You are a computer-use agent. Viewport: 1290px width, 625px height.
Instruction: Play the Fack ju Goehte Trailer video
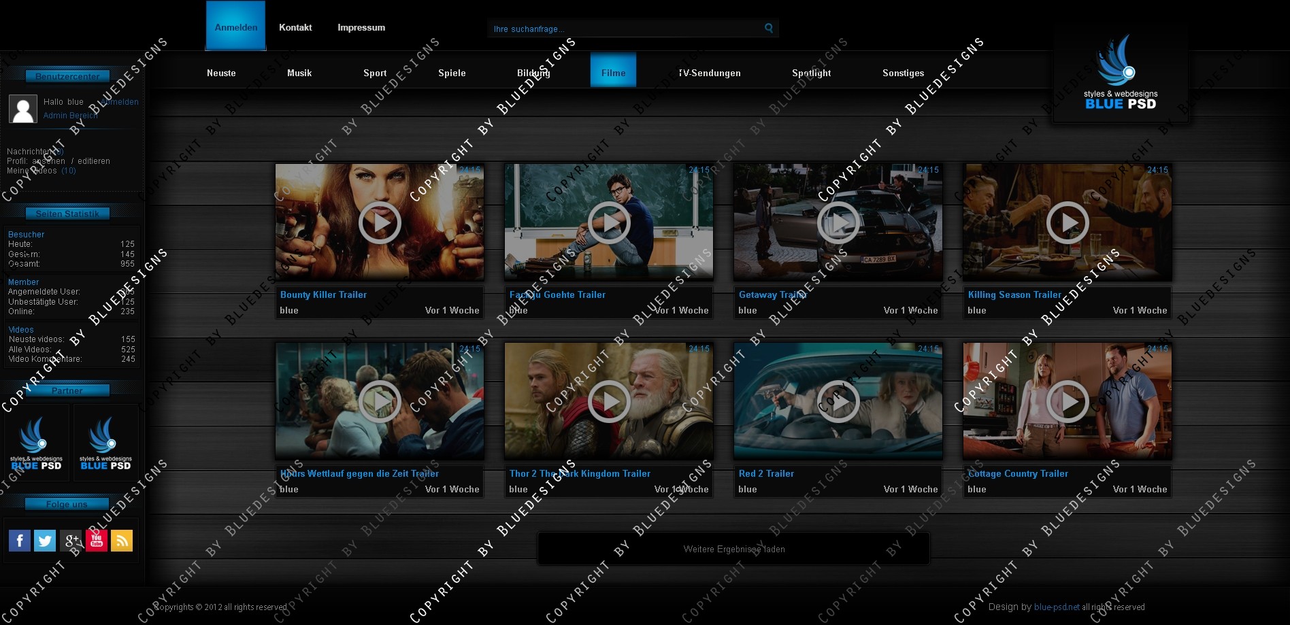(609, 222)
